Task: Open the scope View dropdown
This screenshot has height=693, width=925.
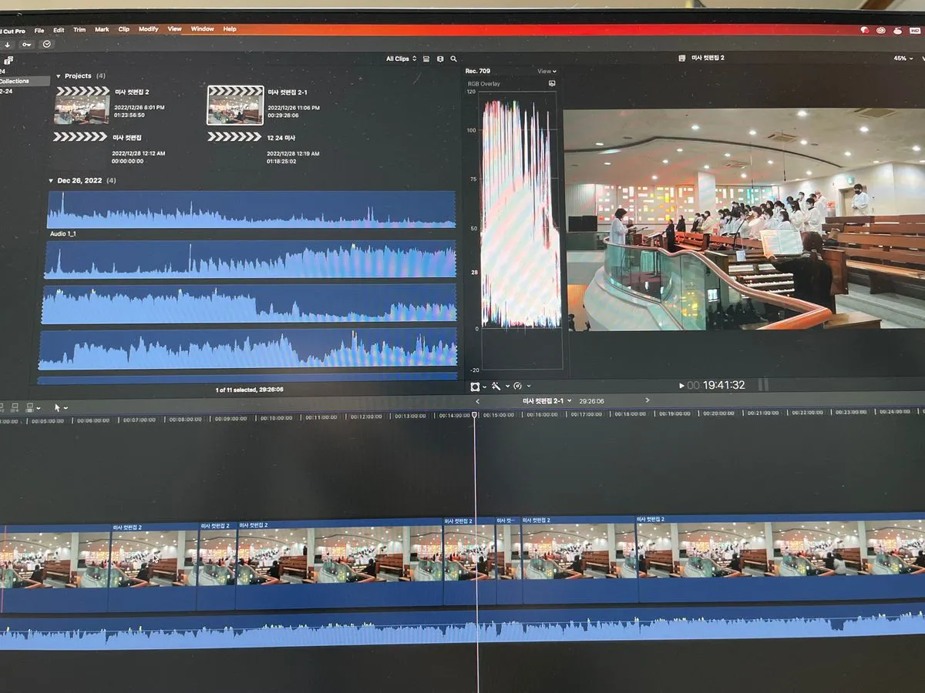Action: (x=546, y=72)
